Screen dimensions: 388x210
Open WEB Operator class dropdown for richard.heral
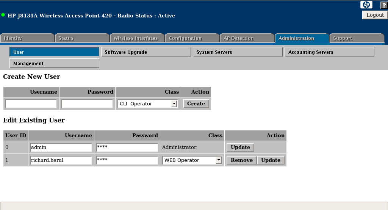pyautogui.click(x=192, y=160)
